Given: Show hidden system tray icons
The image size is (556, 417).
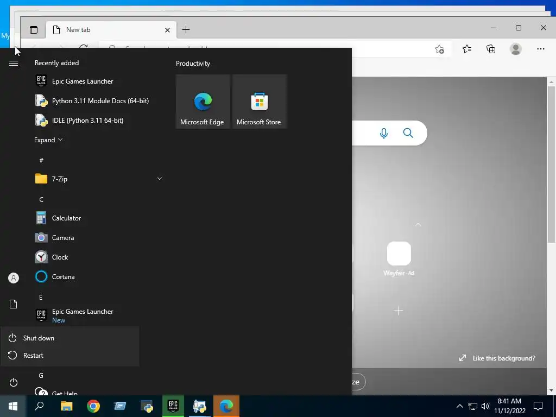Looking at the screenshot, I should coord(459,406).
